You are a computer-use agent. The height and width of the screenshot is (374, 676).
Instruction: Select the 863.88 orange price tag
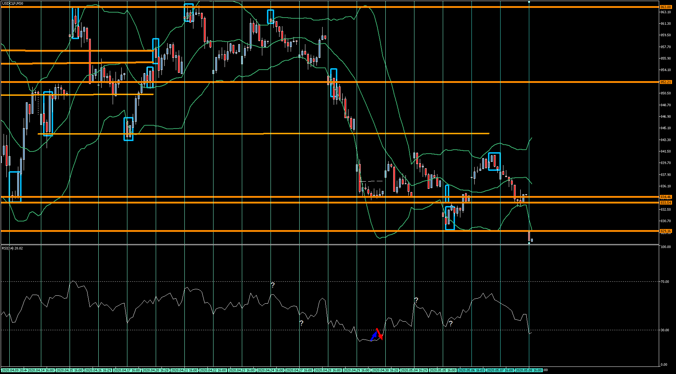(x=666, y=7)
